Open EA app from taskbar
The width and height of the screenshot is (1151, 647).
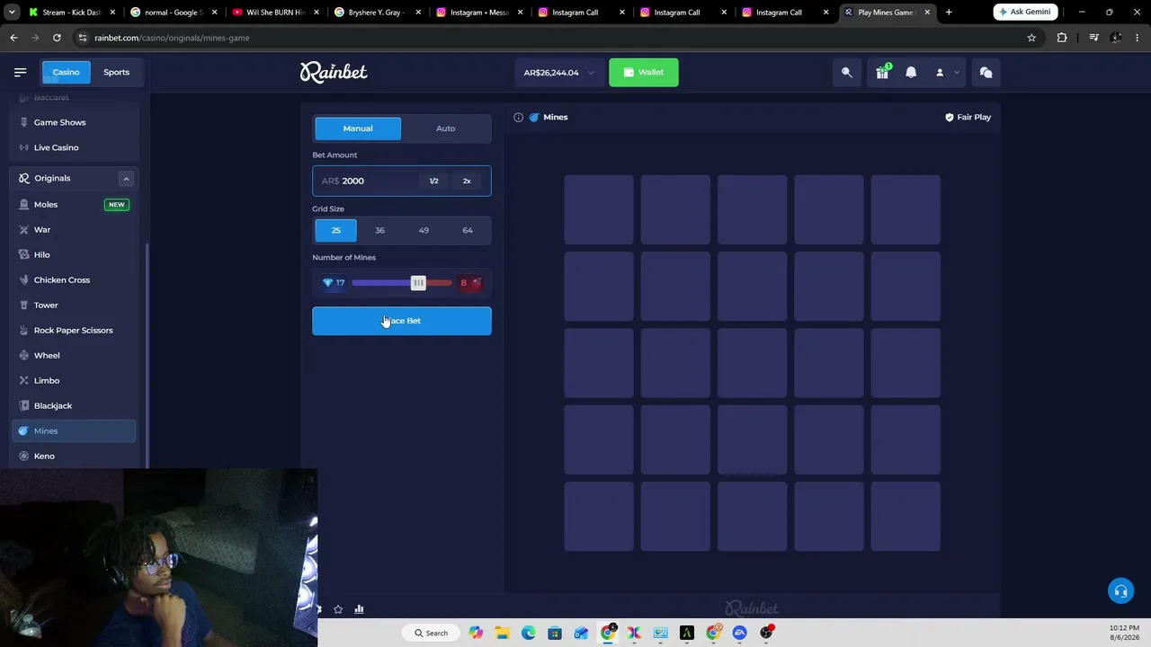coord(740,633)
